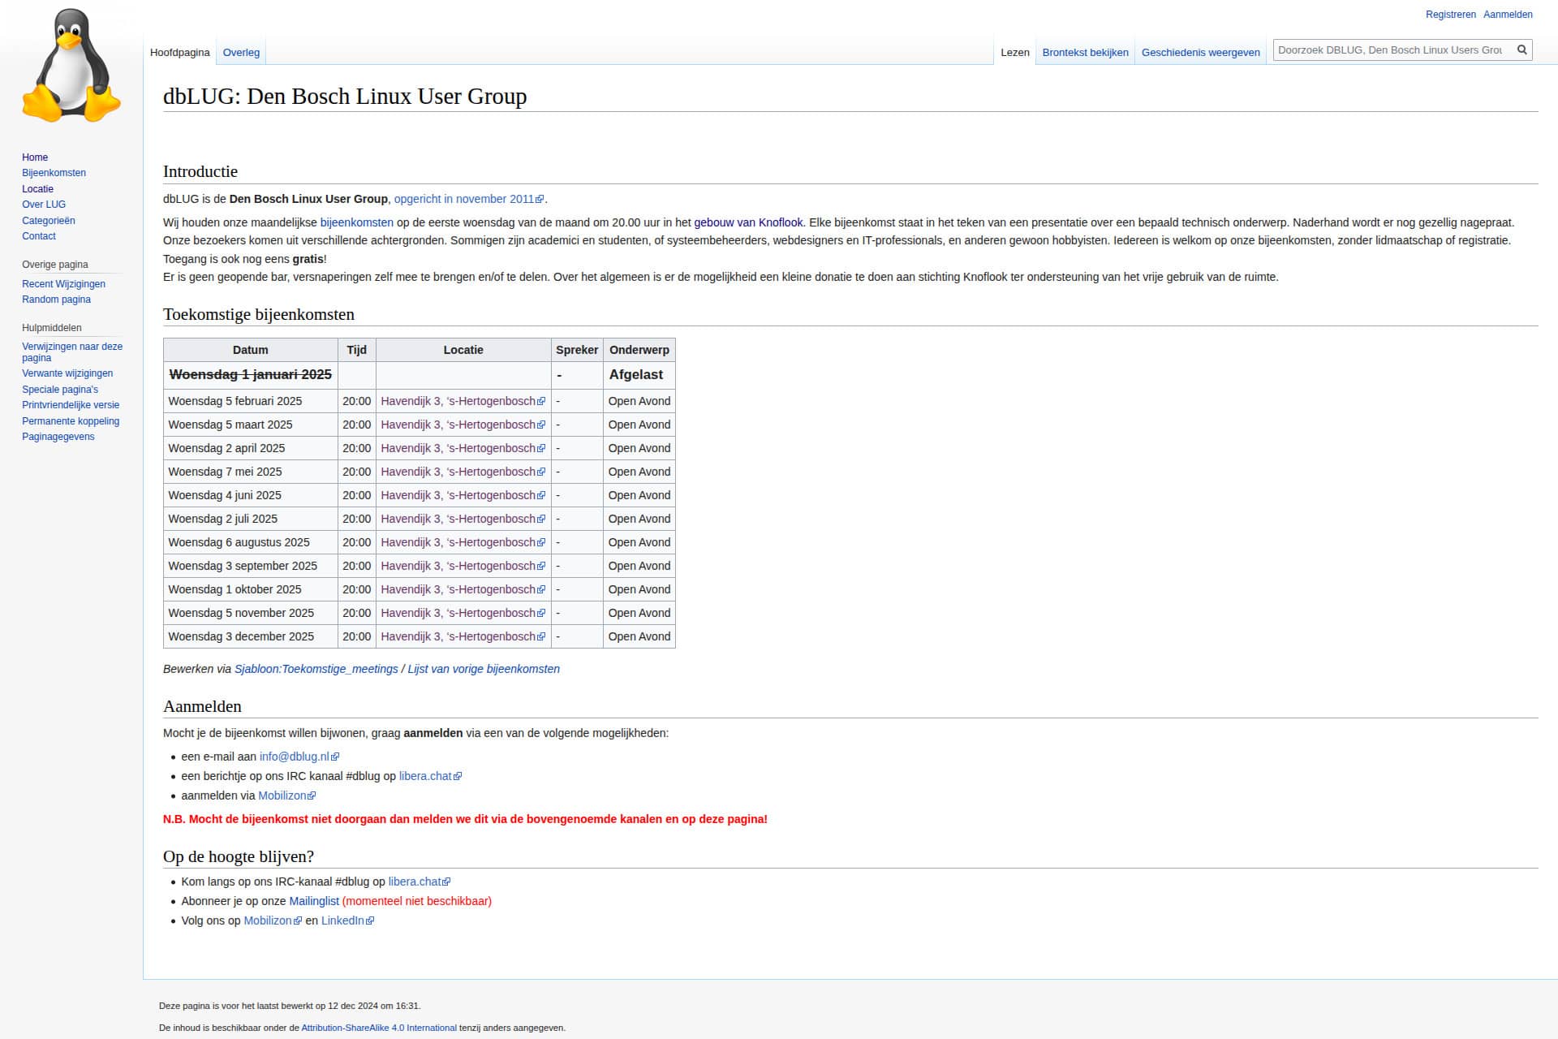Click Havendijk location for 5 februari 2025
This screenshot has width=1558, height=1039.
click(458, 401)
